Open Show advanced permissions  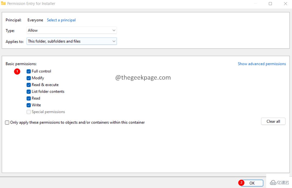coord(262,64)
